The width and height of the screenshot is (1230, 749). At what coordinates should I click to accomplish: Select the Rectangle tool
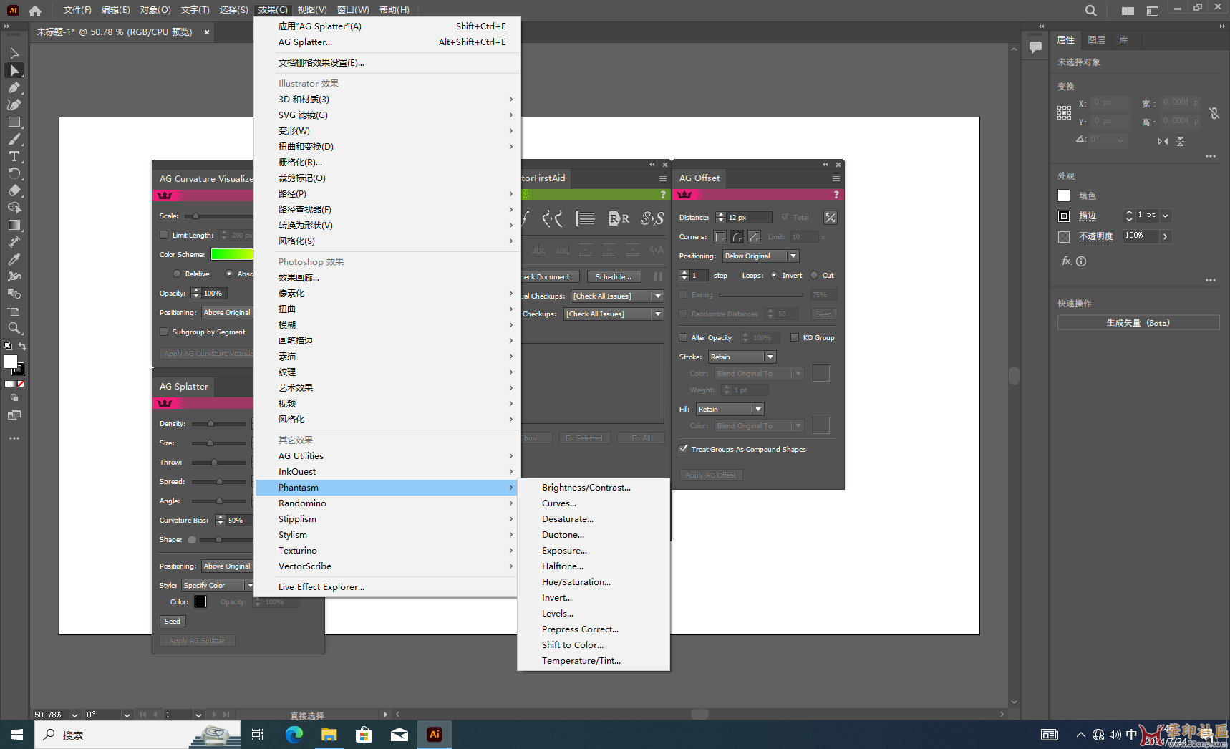click(14, 122)
